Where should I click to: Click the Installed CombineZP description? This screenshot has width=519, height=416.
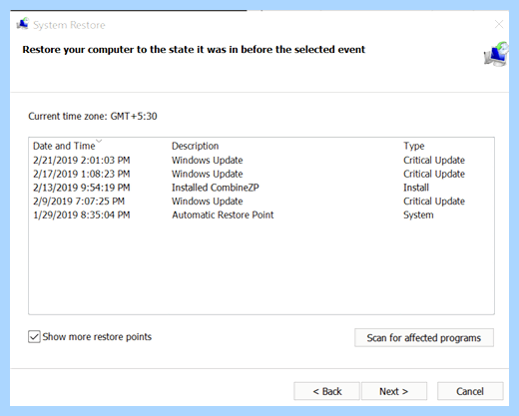pyautogui.click(x=216, y=188)
